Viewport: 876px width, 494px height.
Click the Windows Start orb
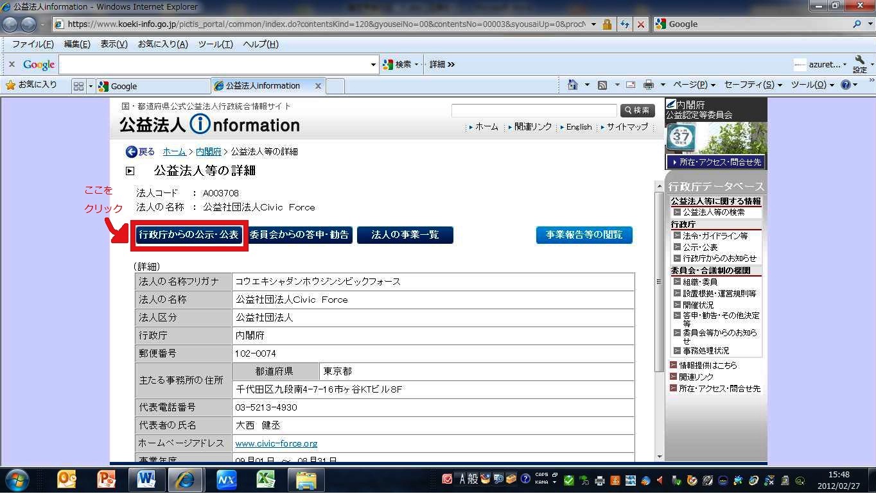click(x=17, y=479)
